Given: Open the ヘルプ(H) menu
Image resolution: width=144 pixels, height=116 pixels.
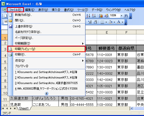Looking at the screenshot, I should click(130, 10).
